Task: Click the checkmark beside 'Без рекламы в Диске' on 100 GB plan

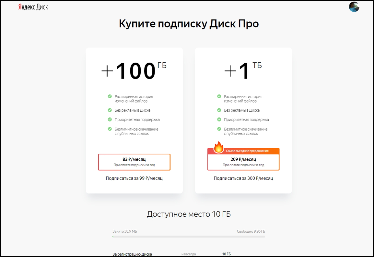Action: 110,110
